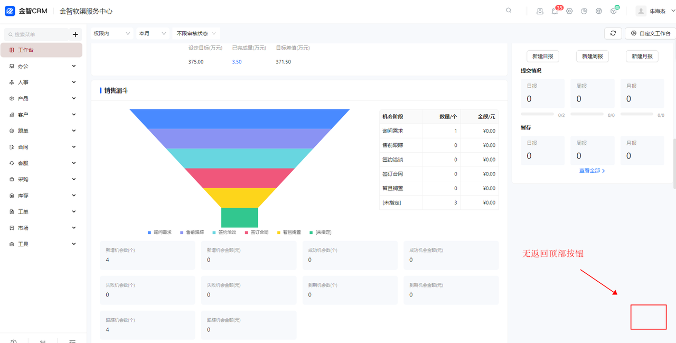Viewport: 676px width, 343px height.
Task: Click the 合同 document icon in sidebar
Action: click(x=12, y=147)
